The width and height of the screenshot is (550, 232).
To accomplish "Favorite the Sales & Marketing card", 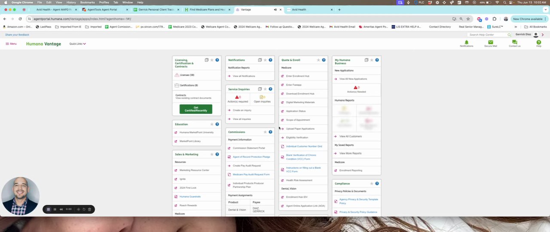I will tap(212, 154).
